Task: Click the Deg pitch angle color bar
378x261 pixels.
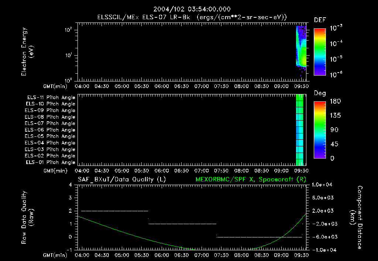Action: 320,130
